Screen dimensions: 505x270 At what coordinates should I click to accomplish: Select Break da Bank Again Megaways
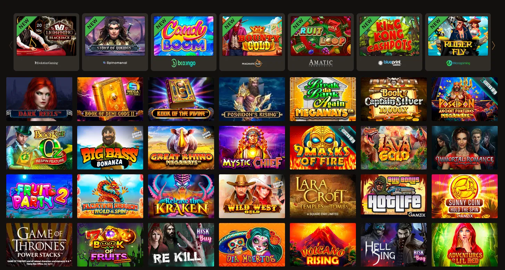(323, 99)
